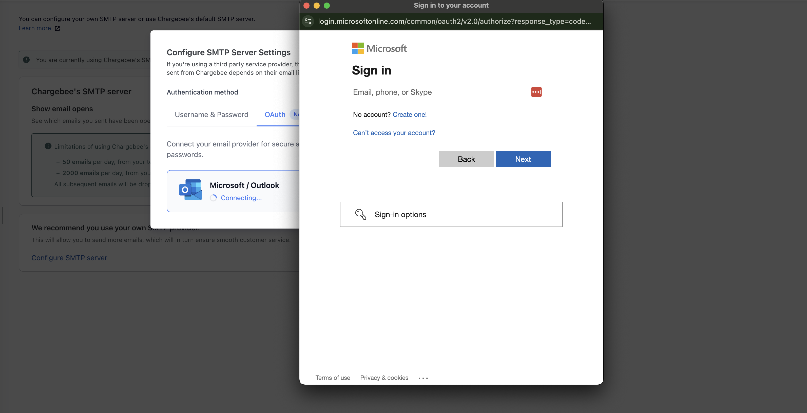The width and height of the screenshot is (807, 413).
Task: Click the key icon next to Sign-in options
Action: [361, 214]
